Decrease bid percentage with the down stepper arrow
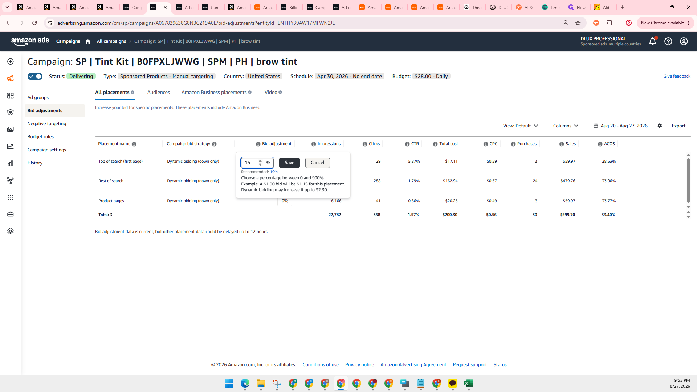Screen dimensions: 697x392 point(260,165)
